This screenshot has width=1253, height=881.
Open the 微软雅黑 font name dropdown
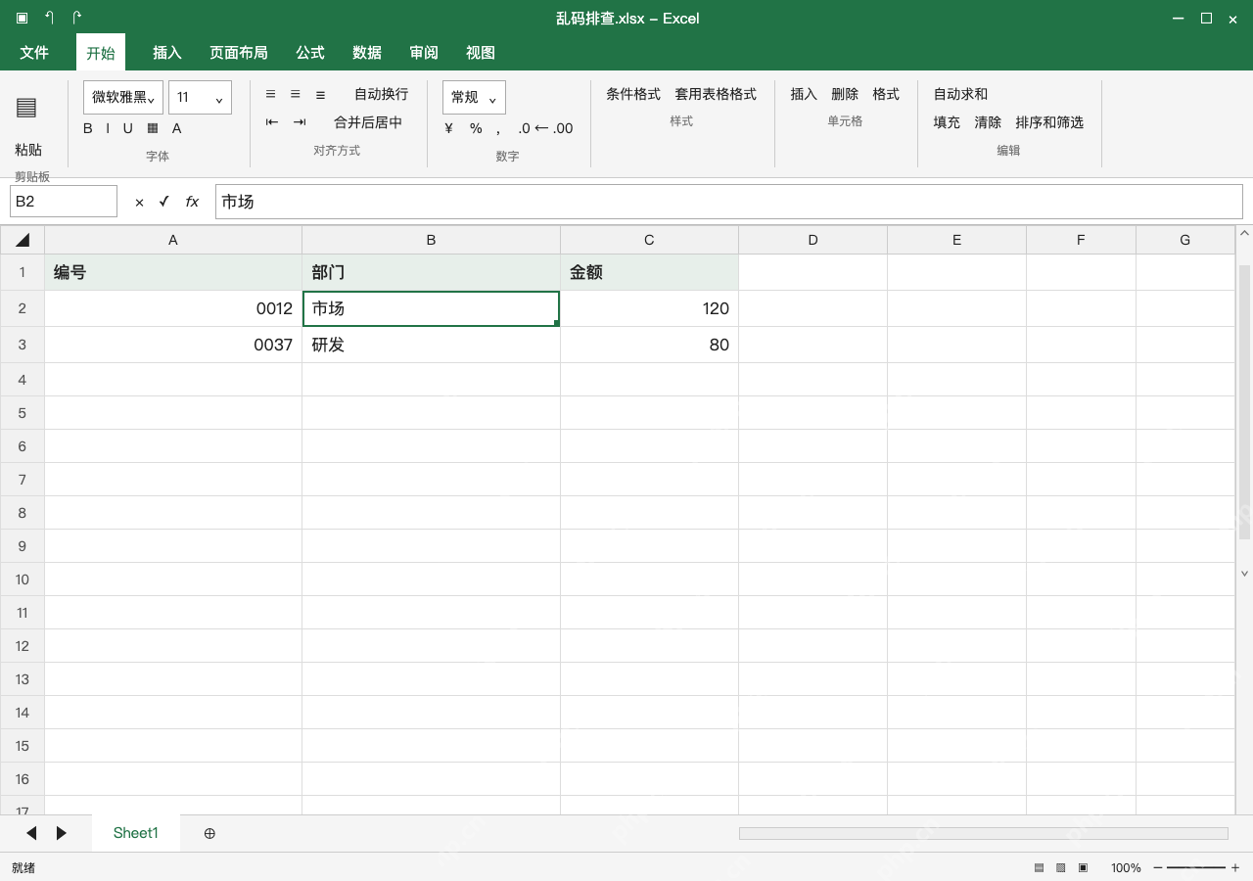pyautogui.click(x=123, y=97)
